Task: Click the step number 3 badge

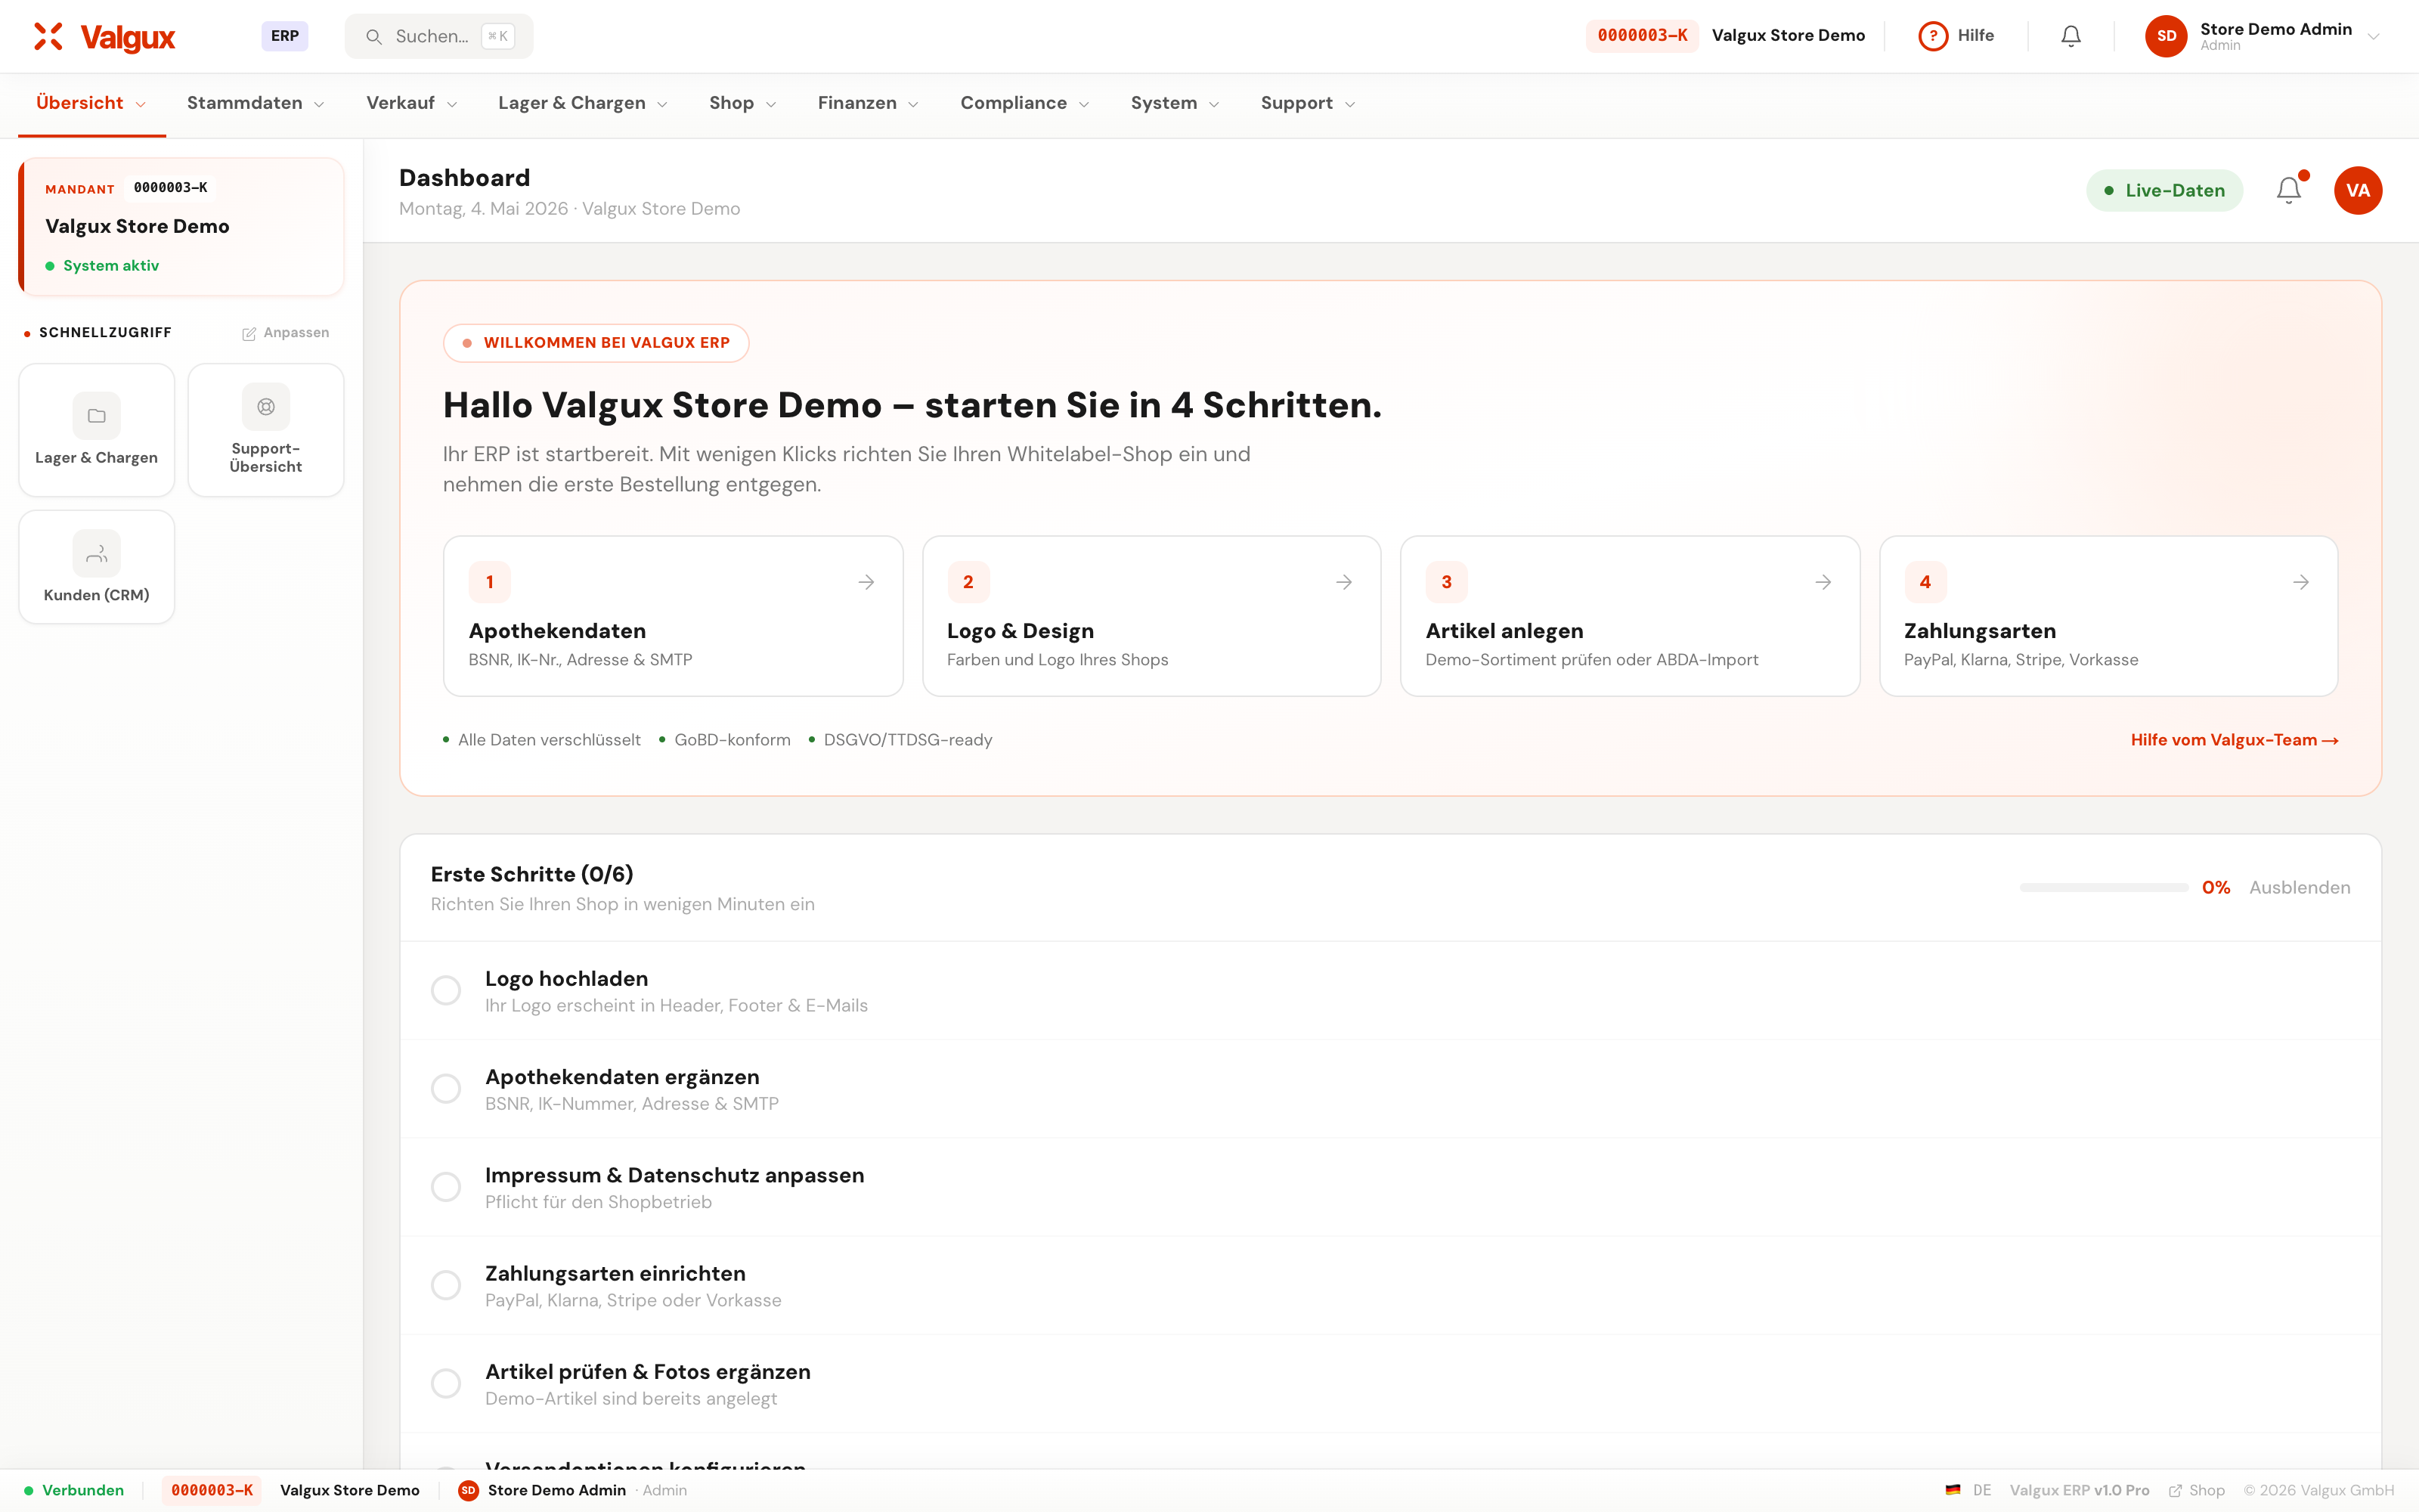Action: (1446, 582)
